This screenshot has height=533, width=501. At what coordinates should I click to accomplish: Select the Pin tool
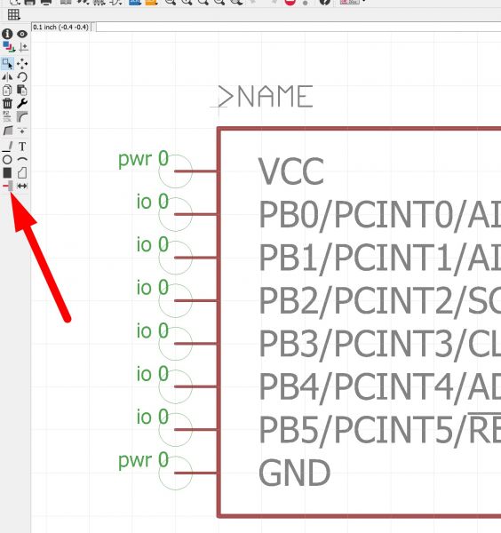[7, 186]
